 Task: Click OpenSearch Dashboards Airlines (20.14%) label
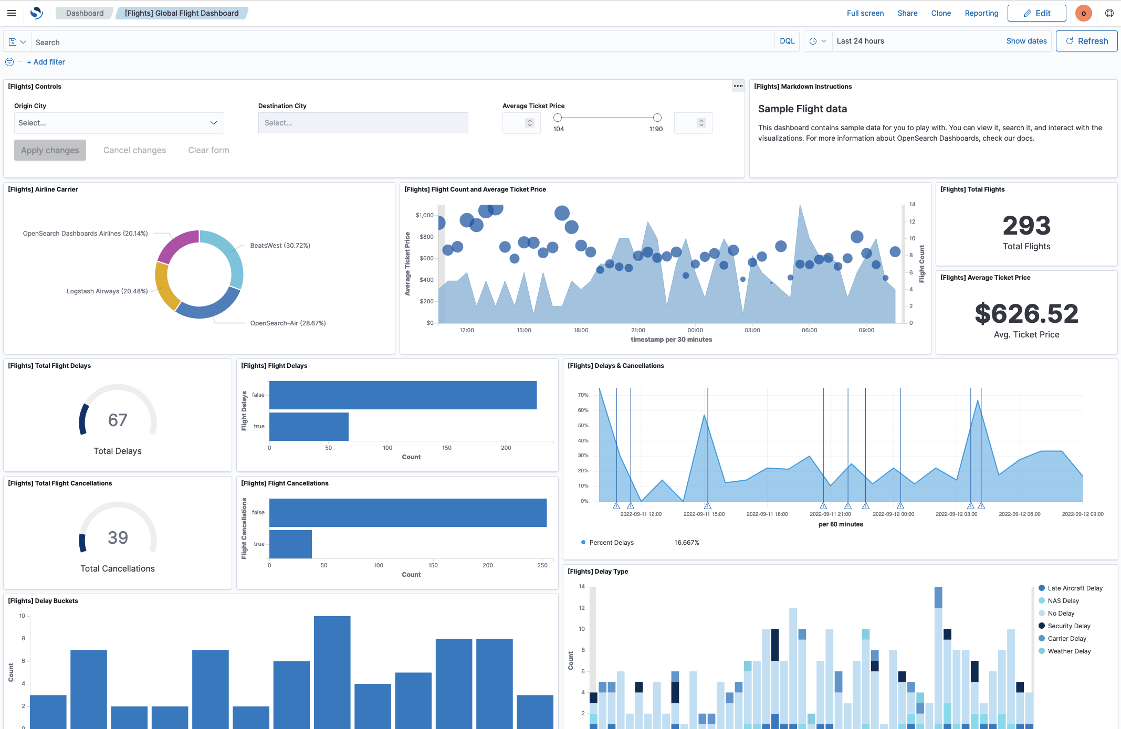tap(85, 234)
